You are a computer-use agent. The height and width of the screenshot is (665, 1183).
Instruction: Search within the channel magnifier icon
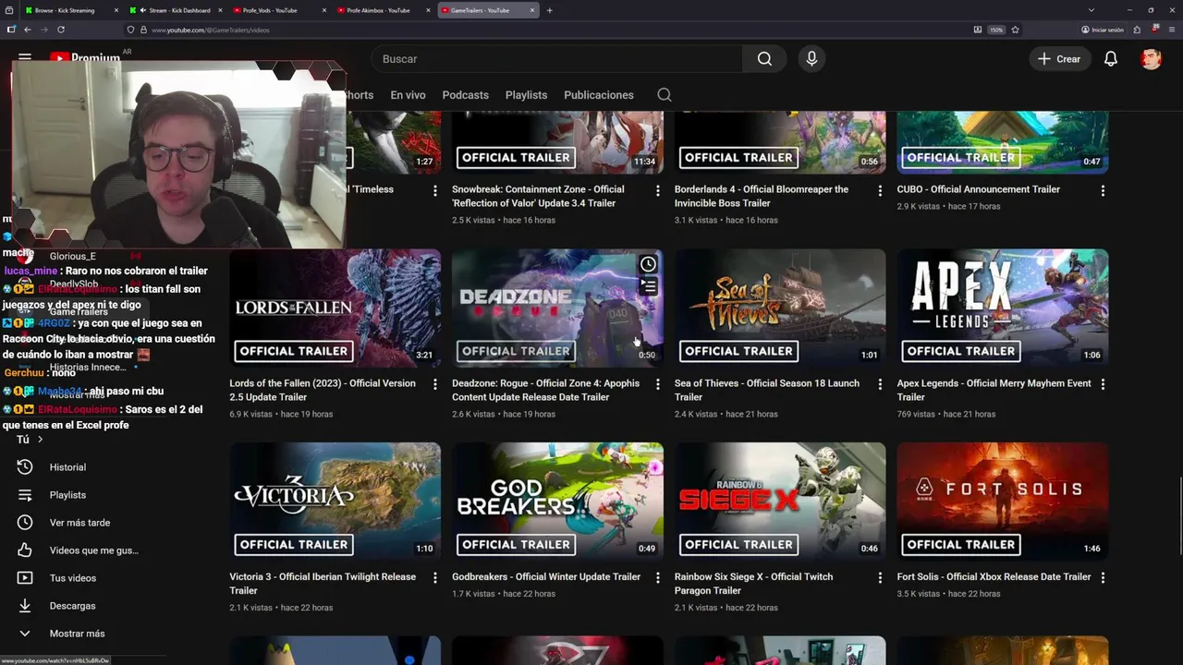click(x=665, y=95)
